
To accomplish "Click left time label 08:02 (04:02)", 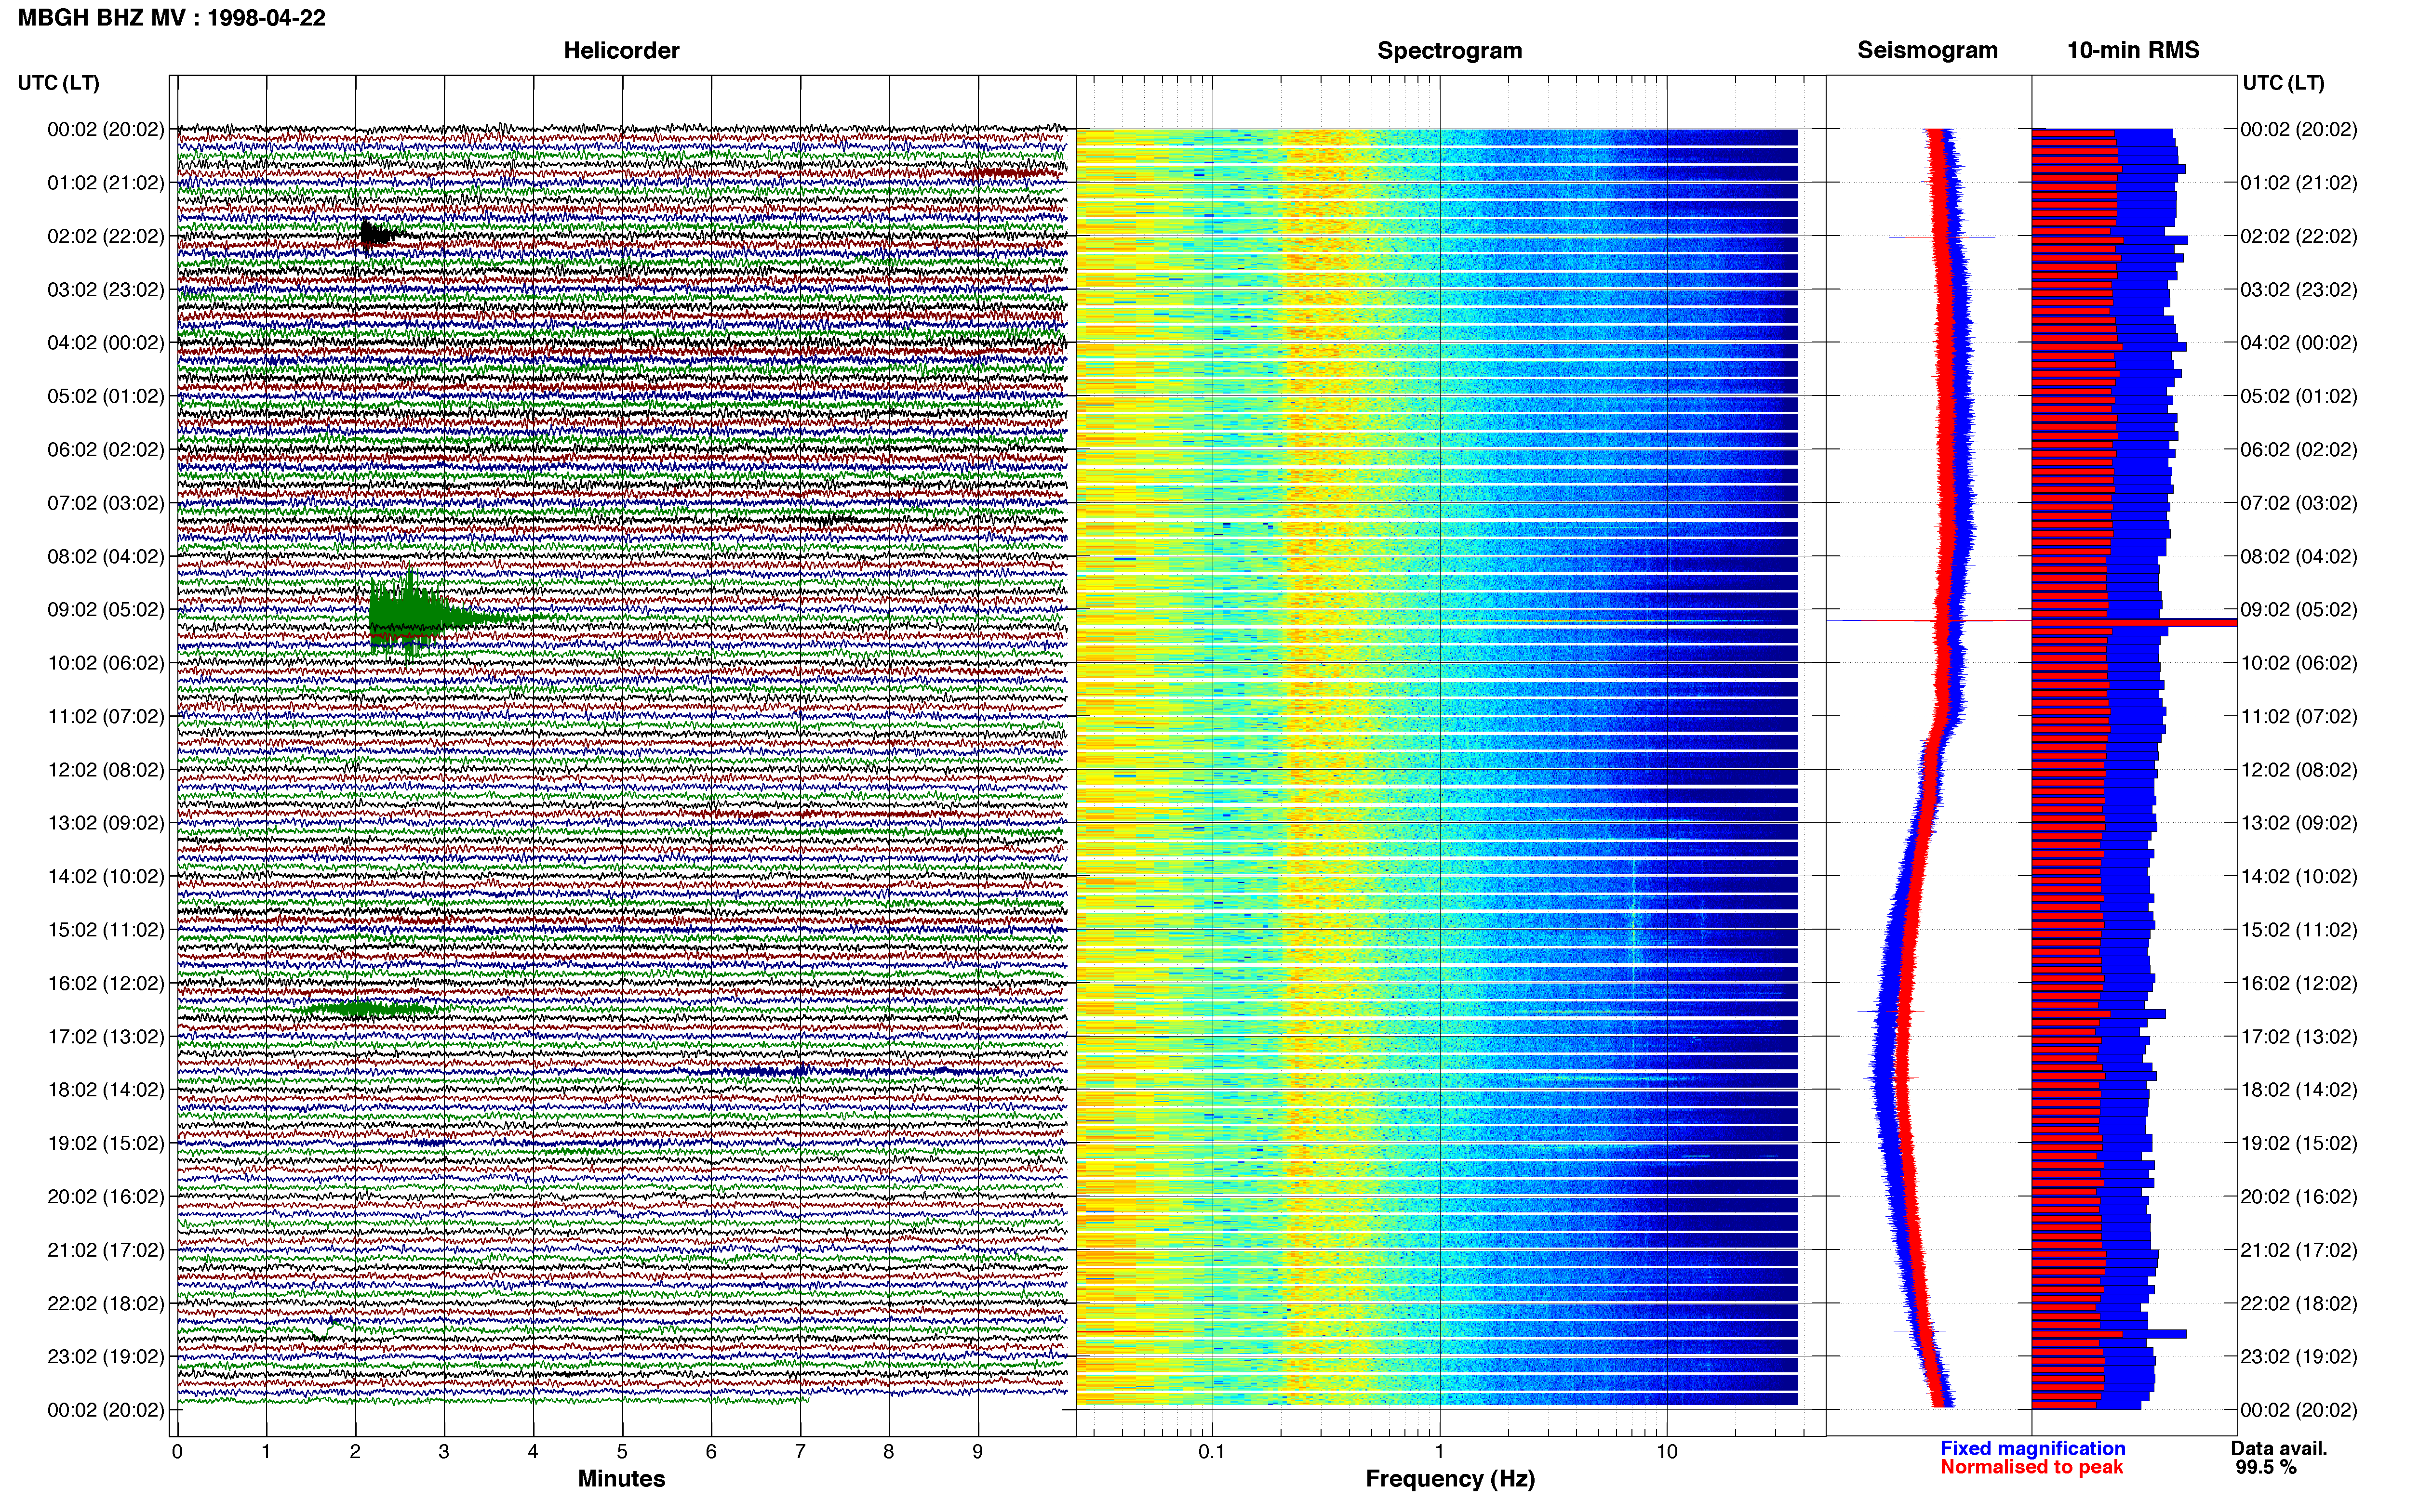I will [106, 556].
